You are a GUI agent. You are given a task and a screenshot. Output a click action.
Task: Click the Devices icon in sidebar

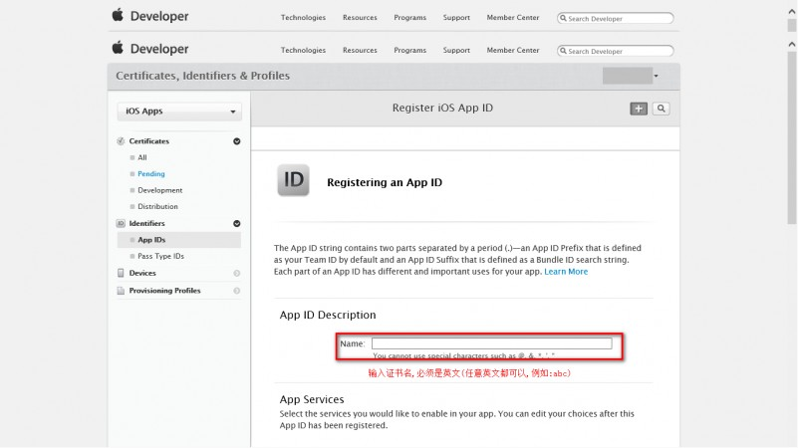tap(121, 273)
